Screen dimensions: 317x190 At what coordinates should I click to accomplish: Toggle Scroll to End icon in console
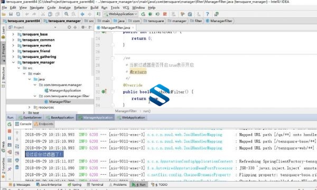[x=17, y=154]
